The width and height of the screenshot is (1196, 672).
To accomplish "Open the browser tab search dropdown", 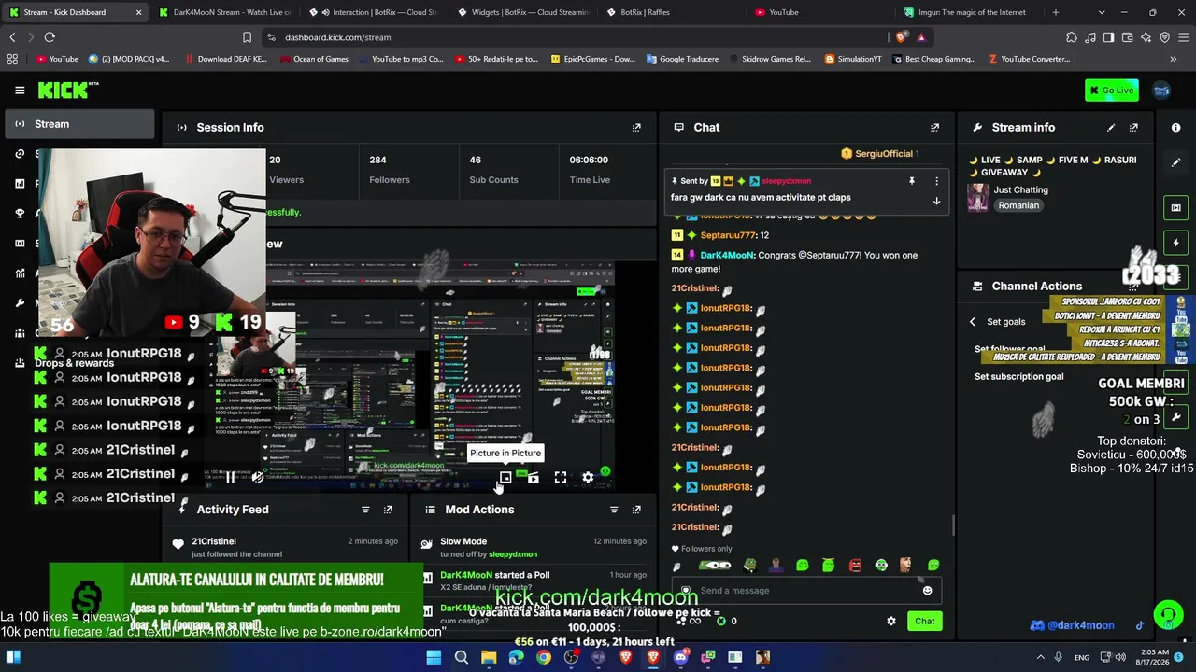I will click(1102, 12).
